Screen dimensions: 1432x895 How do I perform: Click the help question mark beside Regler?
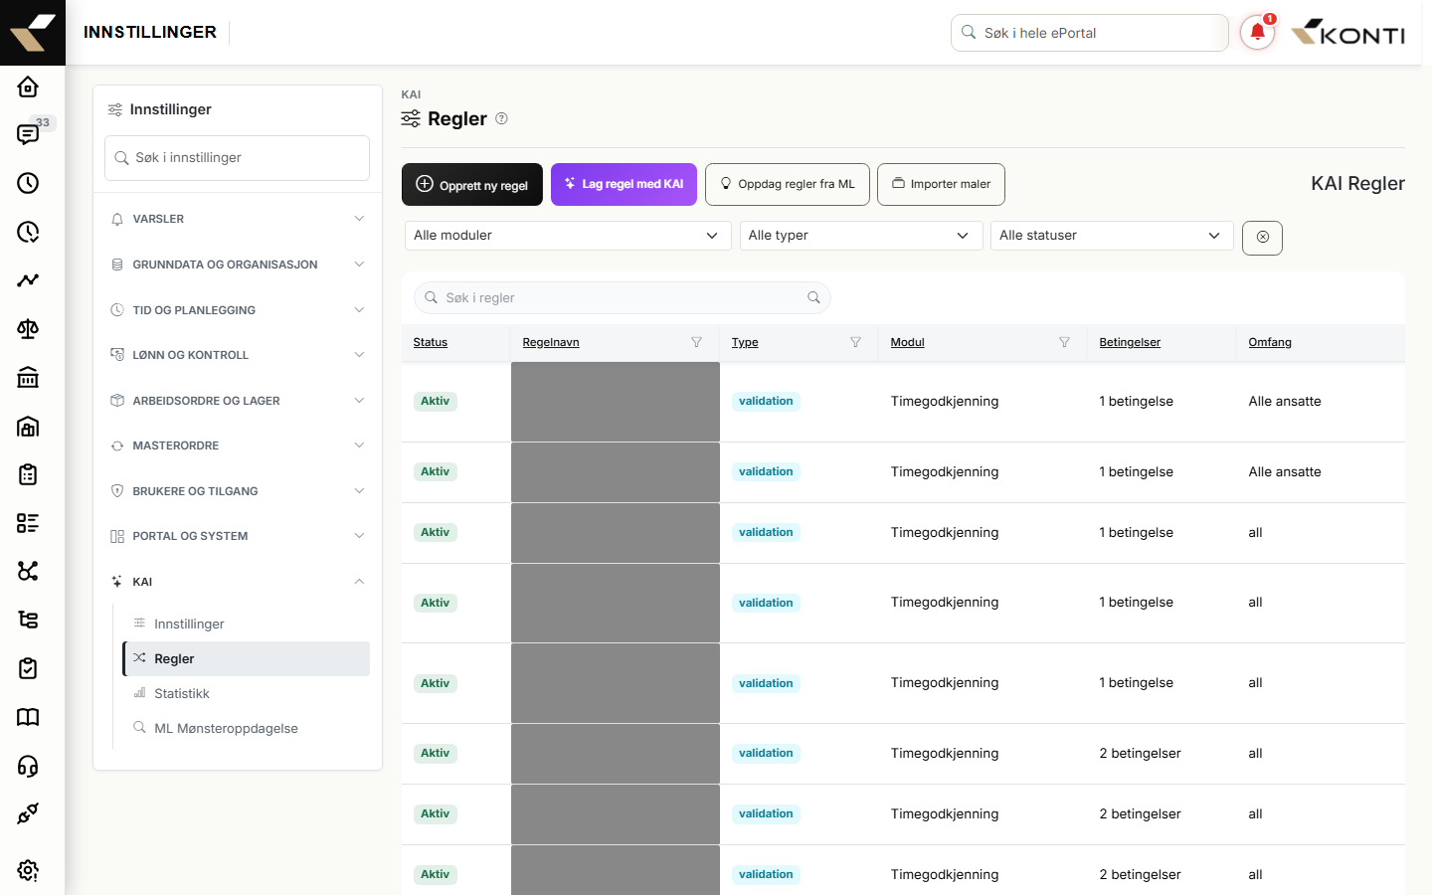tap(501, 118)
